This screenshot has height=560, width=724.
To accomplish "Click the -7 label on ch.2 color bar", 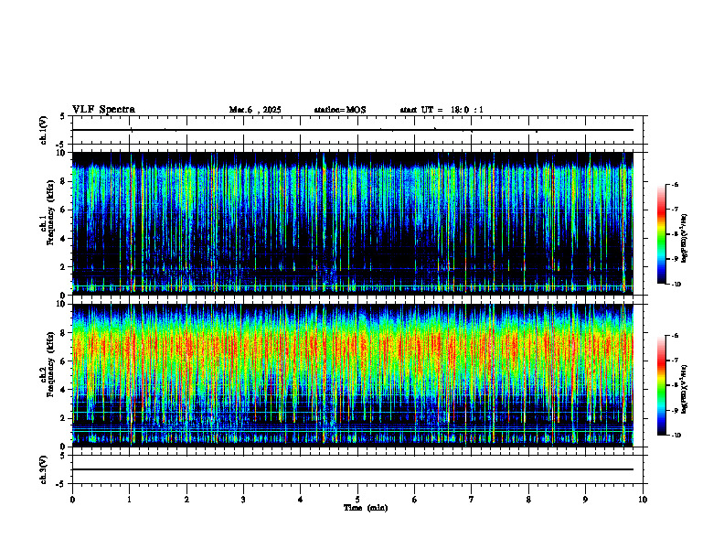I will (x=675, y=361).
